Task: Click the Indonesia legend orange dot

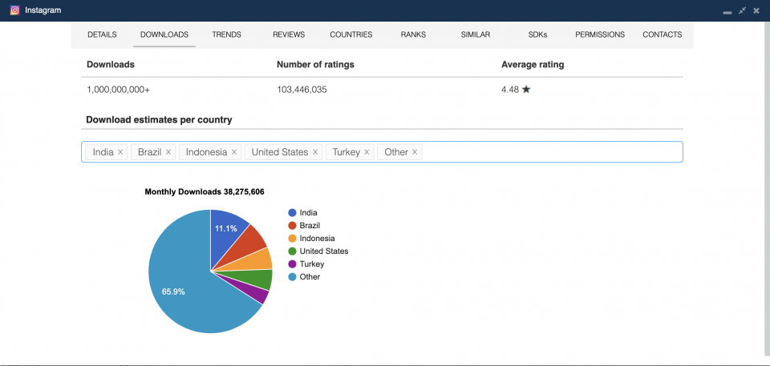Action: tap(292, 239)
